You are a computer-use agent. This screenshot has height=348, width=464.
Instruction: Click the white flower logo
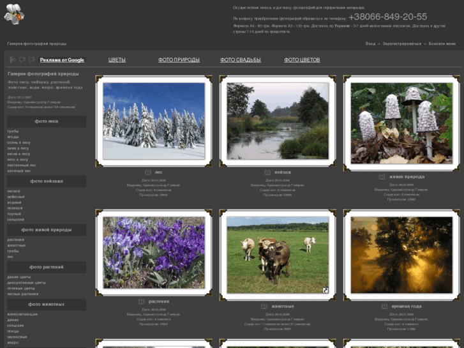(14, 14)
